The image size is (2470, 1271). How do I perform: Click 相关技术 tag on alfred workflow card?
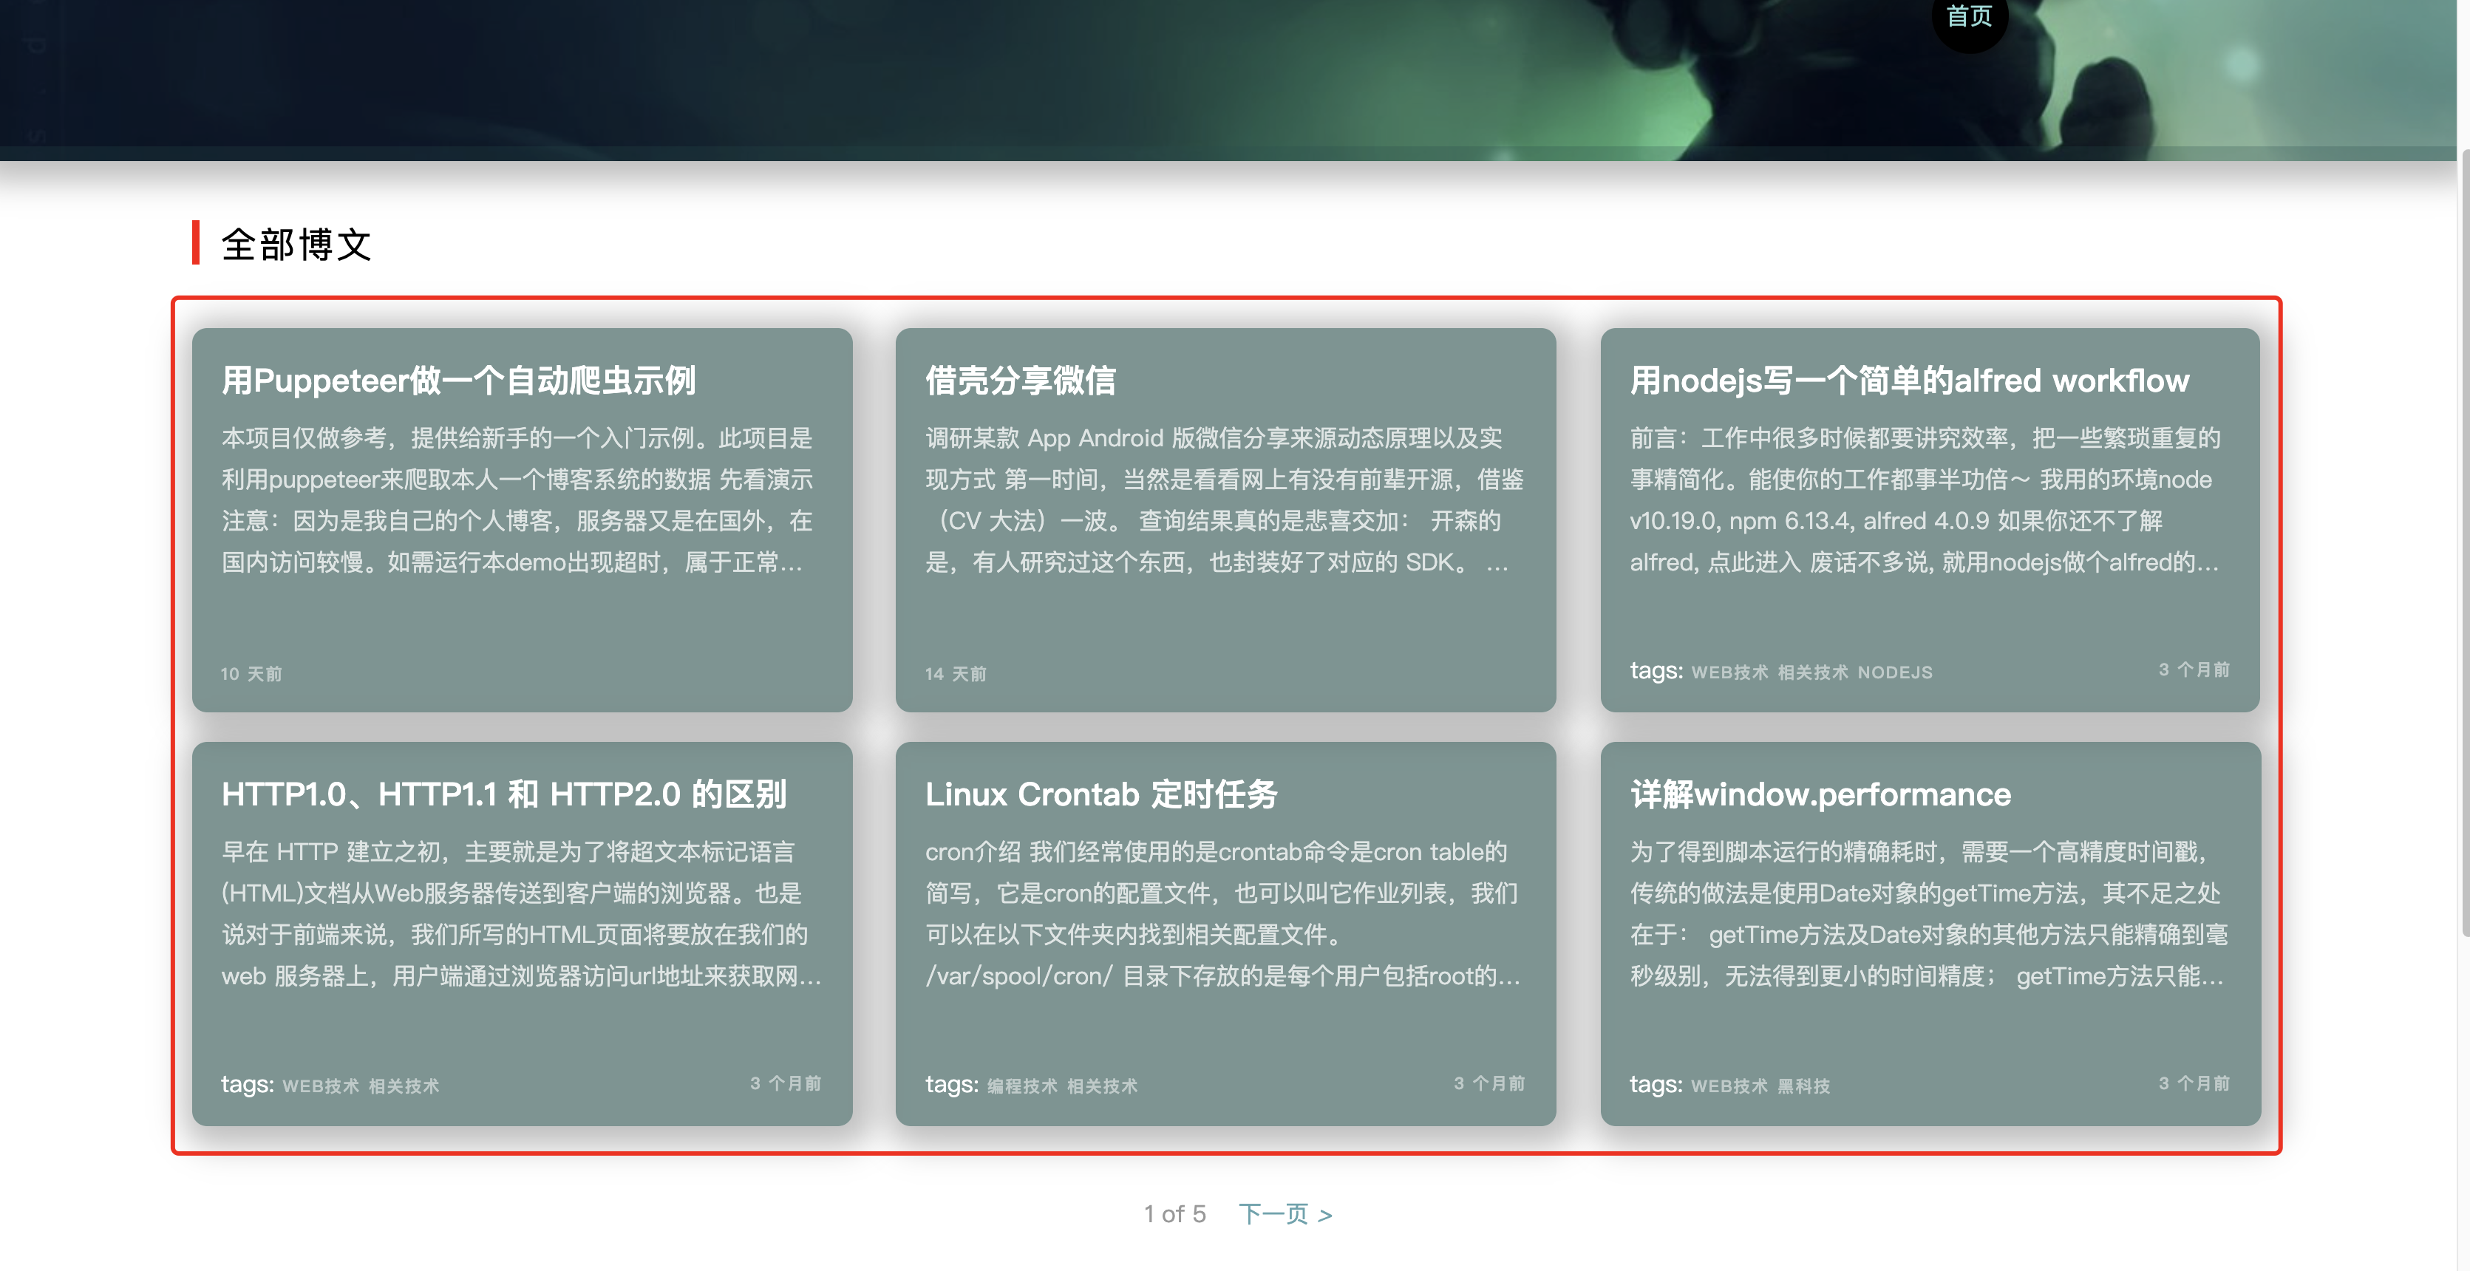coord(1812,673)
